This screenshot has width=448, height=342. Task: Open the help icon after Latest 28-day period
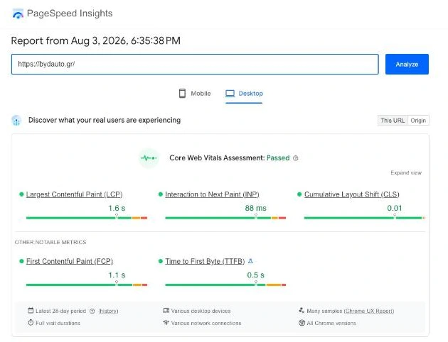coord(92,311)
